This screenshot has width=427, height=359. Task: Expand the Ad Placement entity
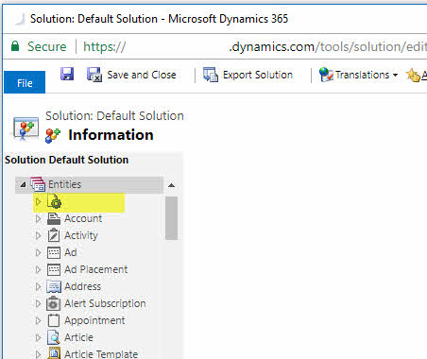38,269
